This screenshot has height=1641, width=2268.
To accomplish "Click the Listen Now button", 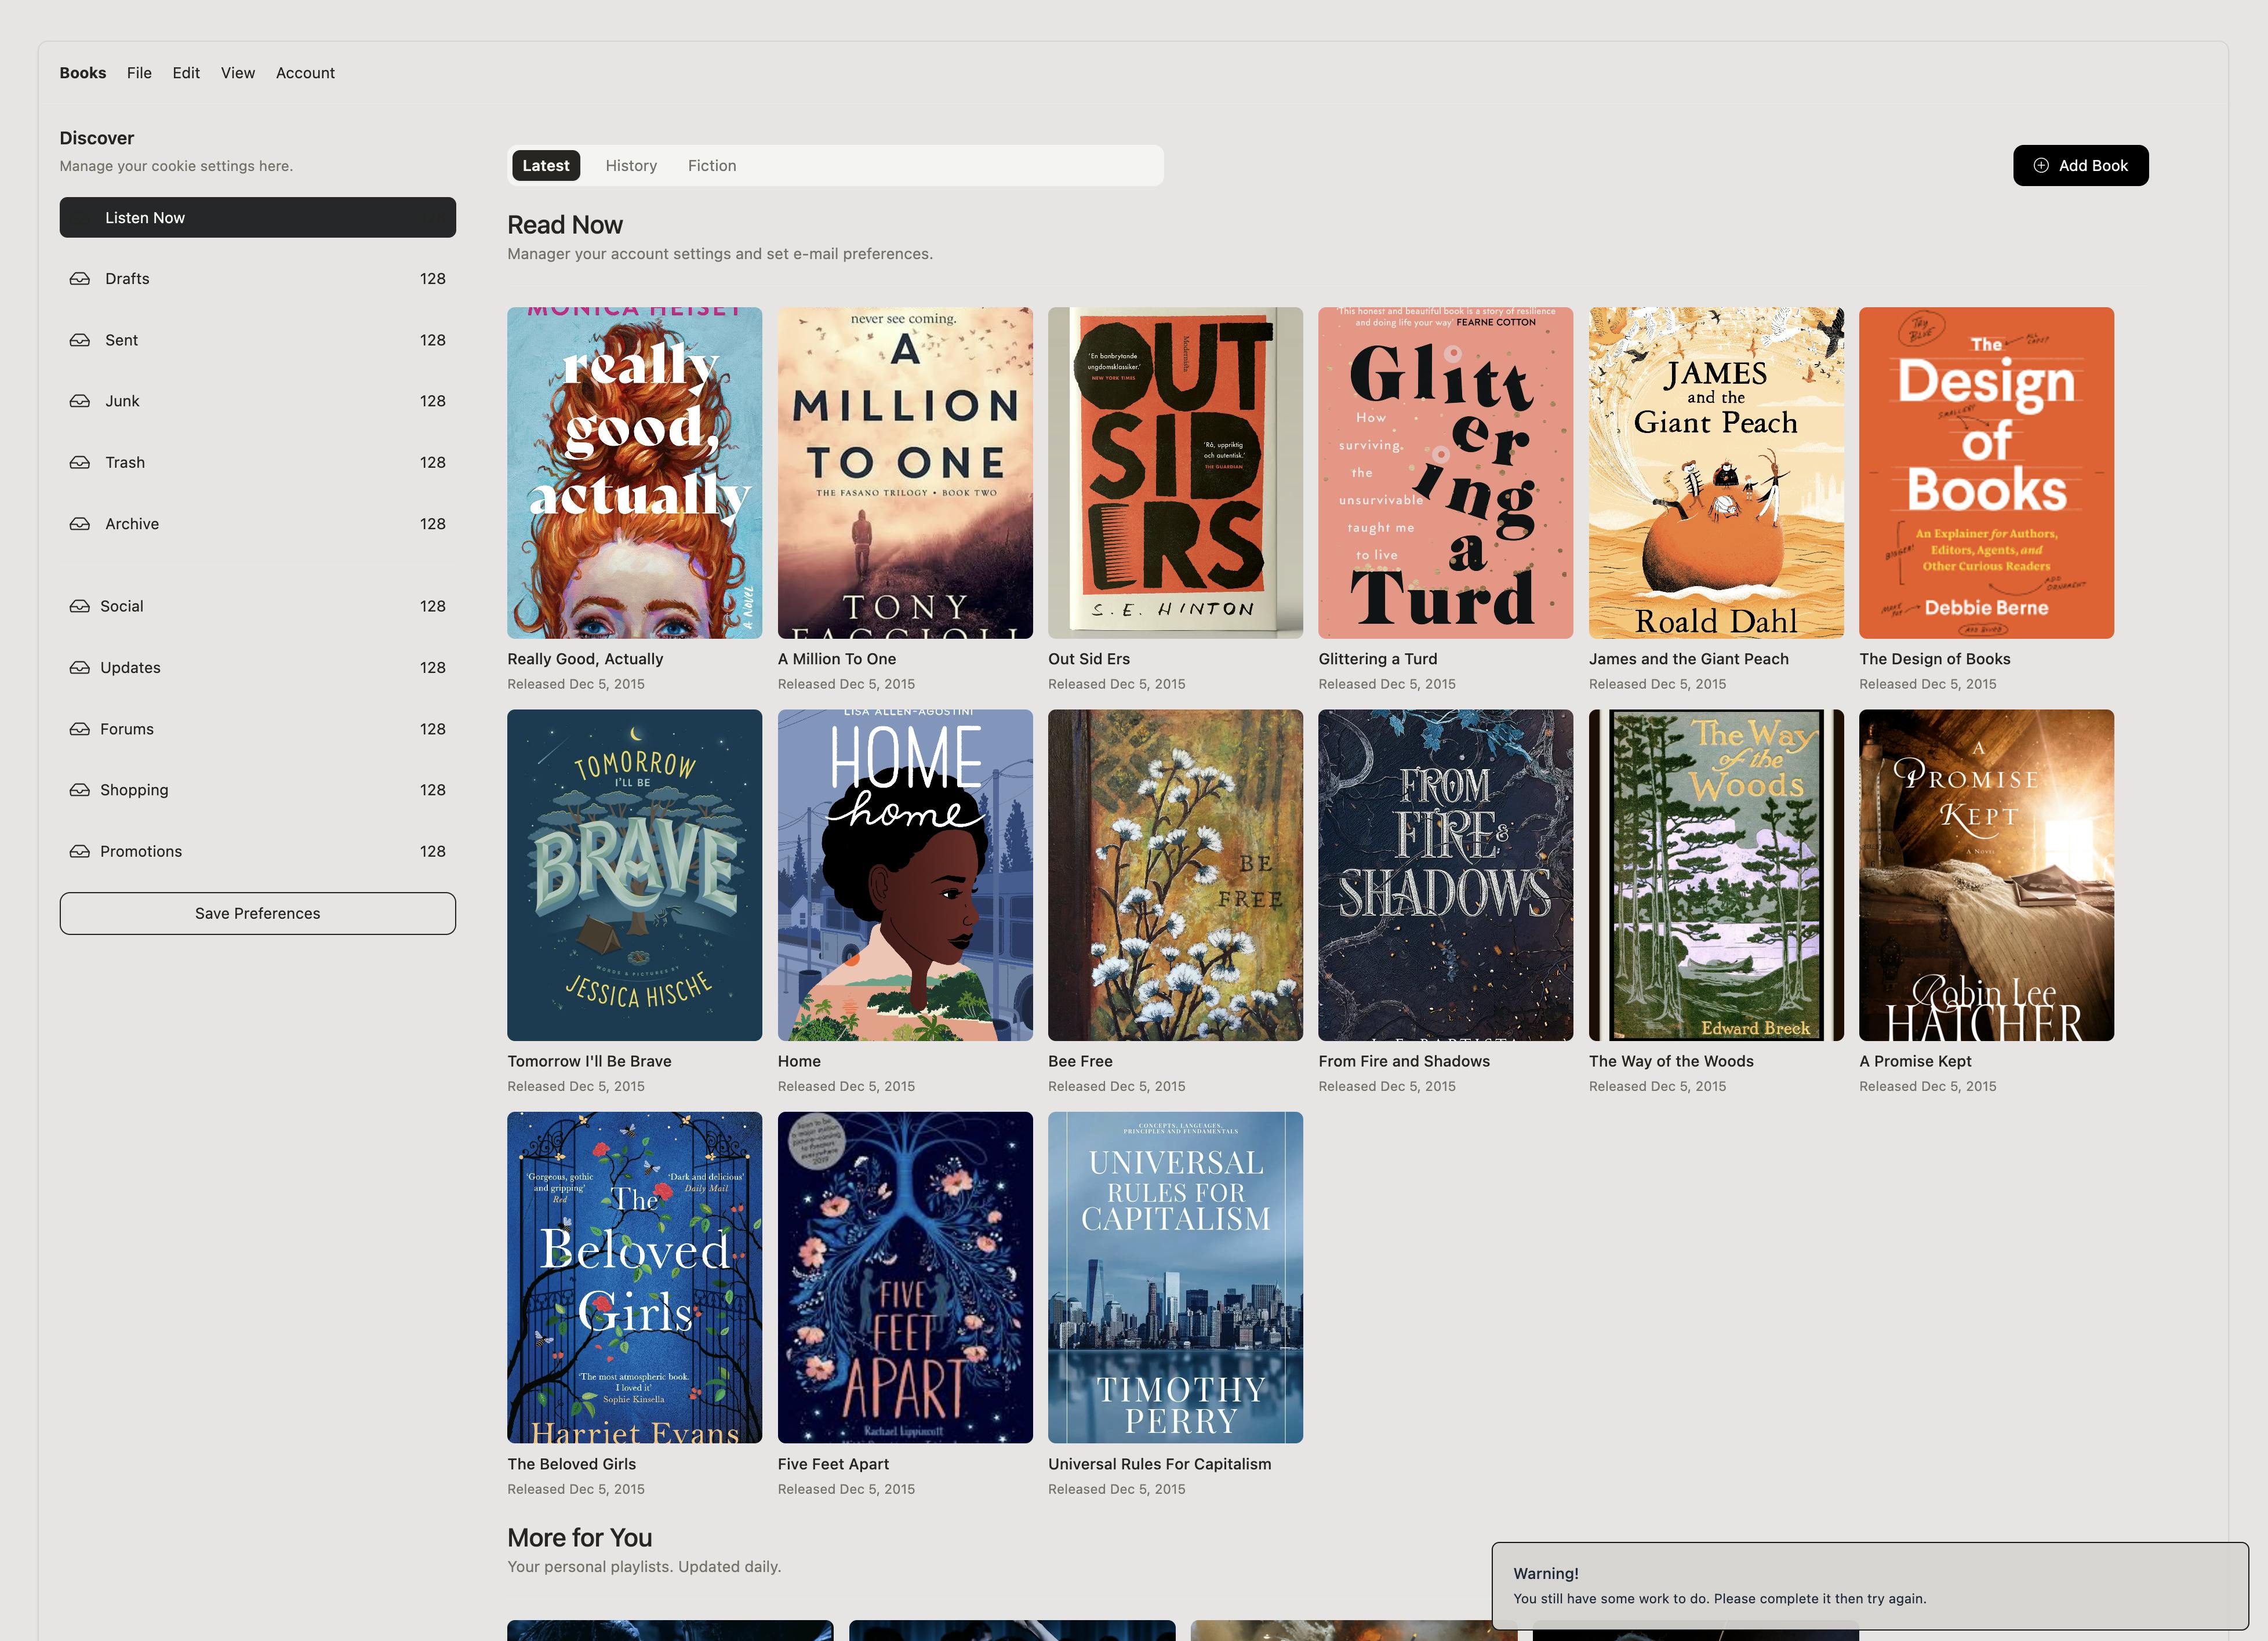I will [x=257, y=218].
